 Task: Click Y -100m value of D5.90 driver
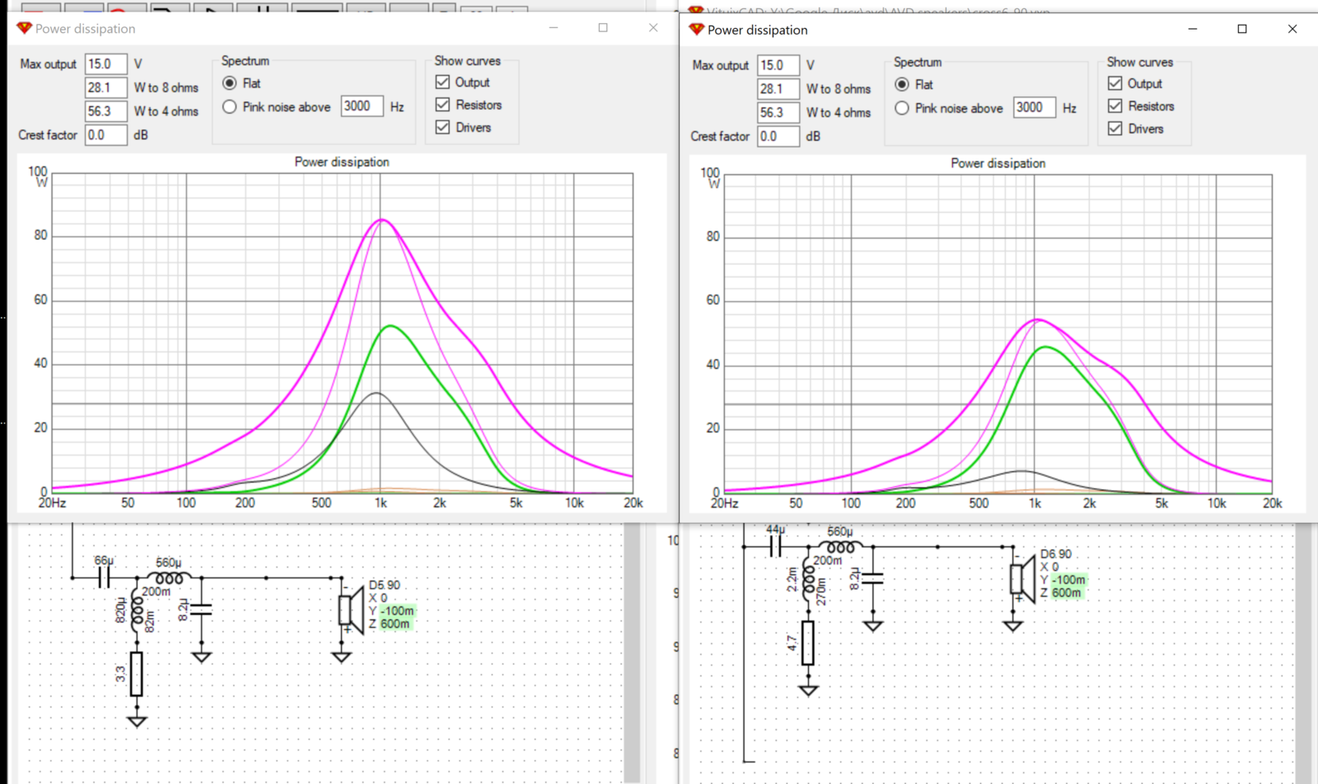coord(398,611)
